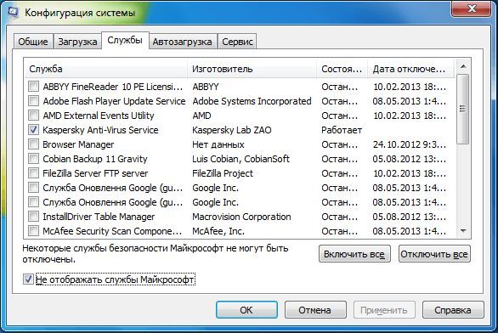Check the InstallDriver Table Manager service
This screenshot has height=333, width=498.
pyautogui.click(x=33, y=217)
